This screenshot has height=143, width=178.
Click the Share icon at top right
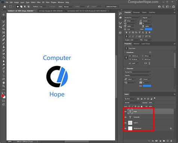pos(173,7)
